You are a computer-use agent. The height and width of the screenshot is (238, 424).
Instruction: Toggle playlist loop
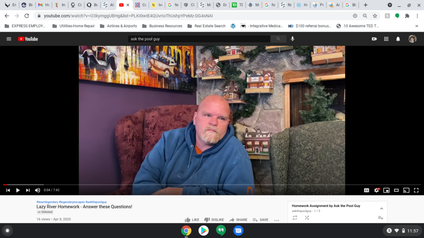pyautogui.click(x=295, y=218)
